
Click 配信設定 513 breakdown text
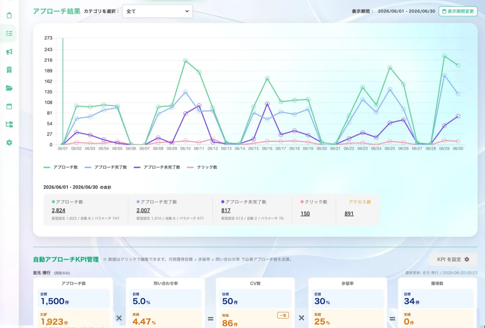tap(232, 218)
